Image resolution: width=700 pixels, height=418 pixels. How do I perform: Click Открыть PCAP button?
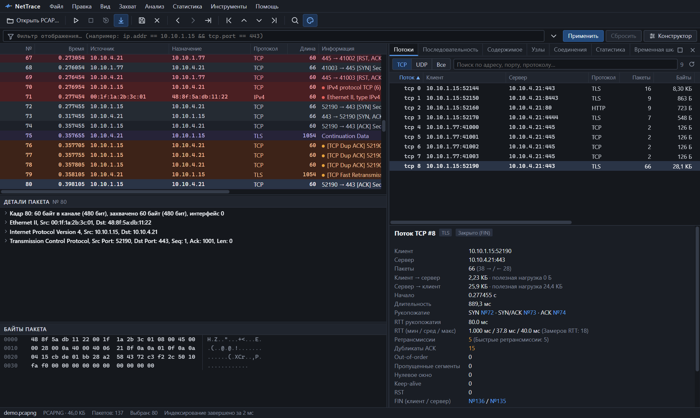[33, 20]
